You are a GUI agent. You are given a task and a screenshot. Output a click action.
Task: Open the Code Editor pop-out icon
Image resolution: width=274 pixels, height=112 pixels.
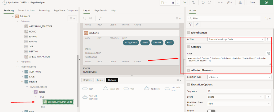coord(268,53)
